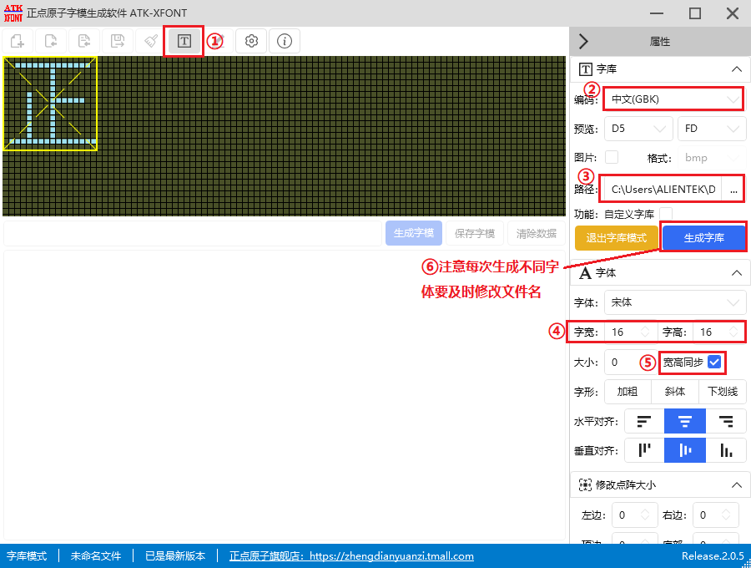Select left horizontal alignment (水平对齐)
This screenshot has width=751, height=568.
click(x=644, y=421)
